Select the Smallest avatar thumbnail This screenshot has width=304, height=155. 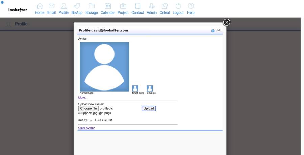(x=150, y=88)
